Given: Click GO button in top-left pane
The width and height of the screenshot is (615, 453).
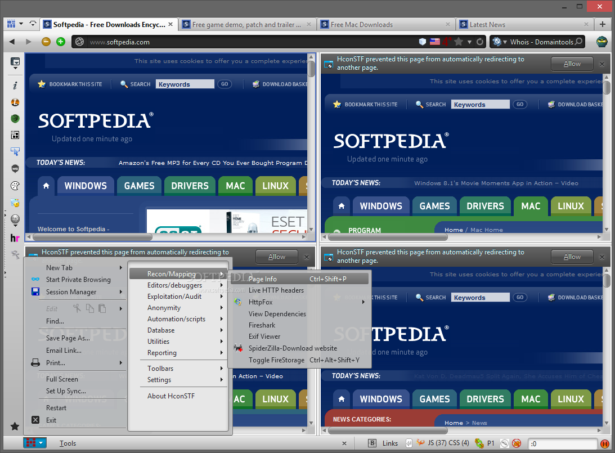Looking at the screenshot, I should [225, 84].
